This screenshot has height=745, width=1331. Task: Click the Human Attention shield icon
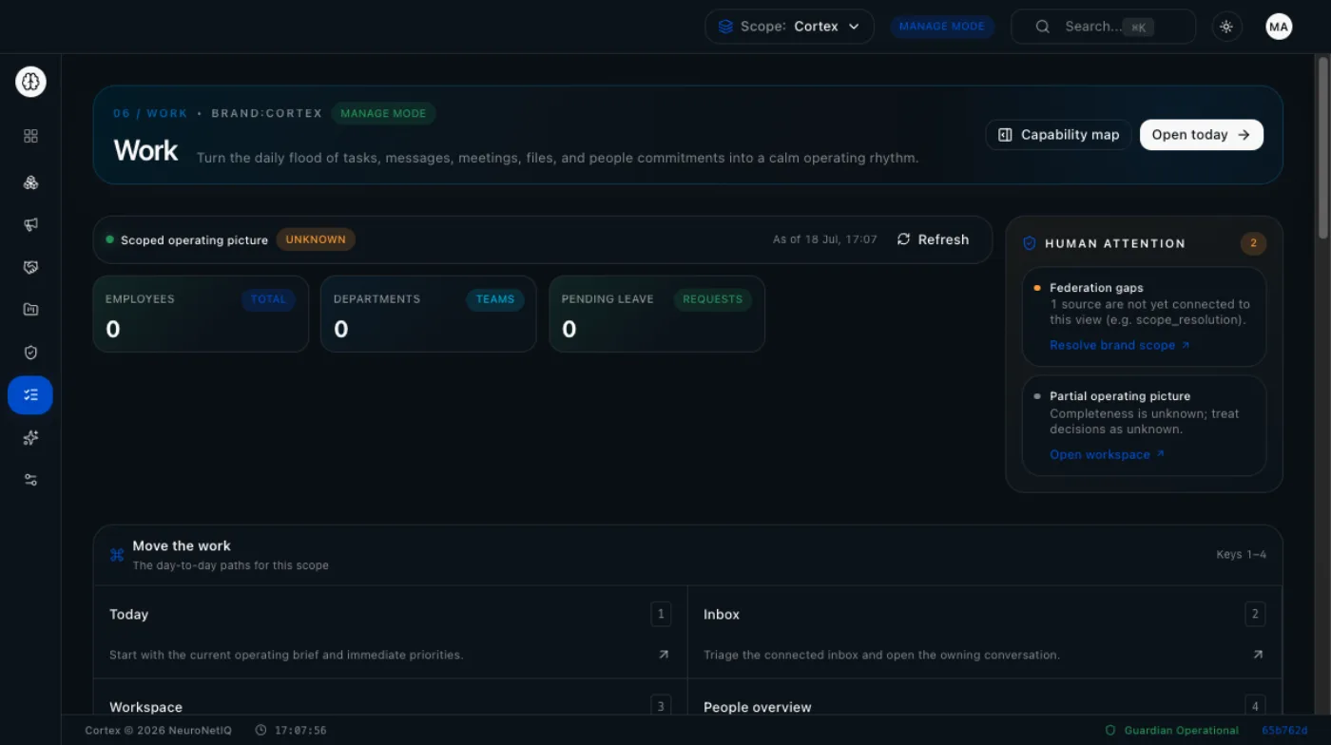[x=1029, y=243]
